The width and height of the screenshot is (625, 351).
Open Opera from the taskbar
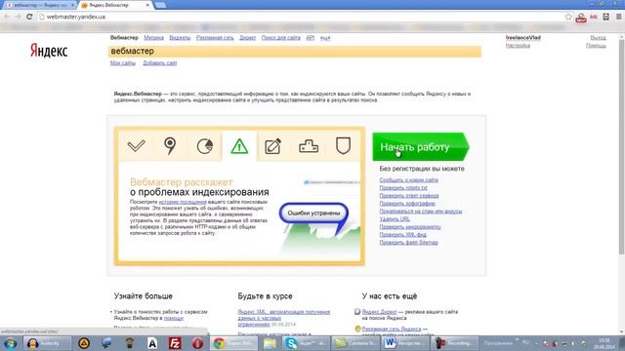pyautogui.click(x=197, y=343)
